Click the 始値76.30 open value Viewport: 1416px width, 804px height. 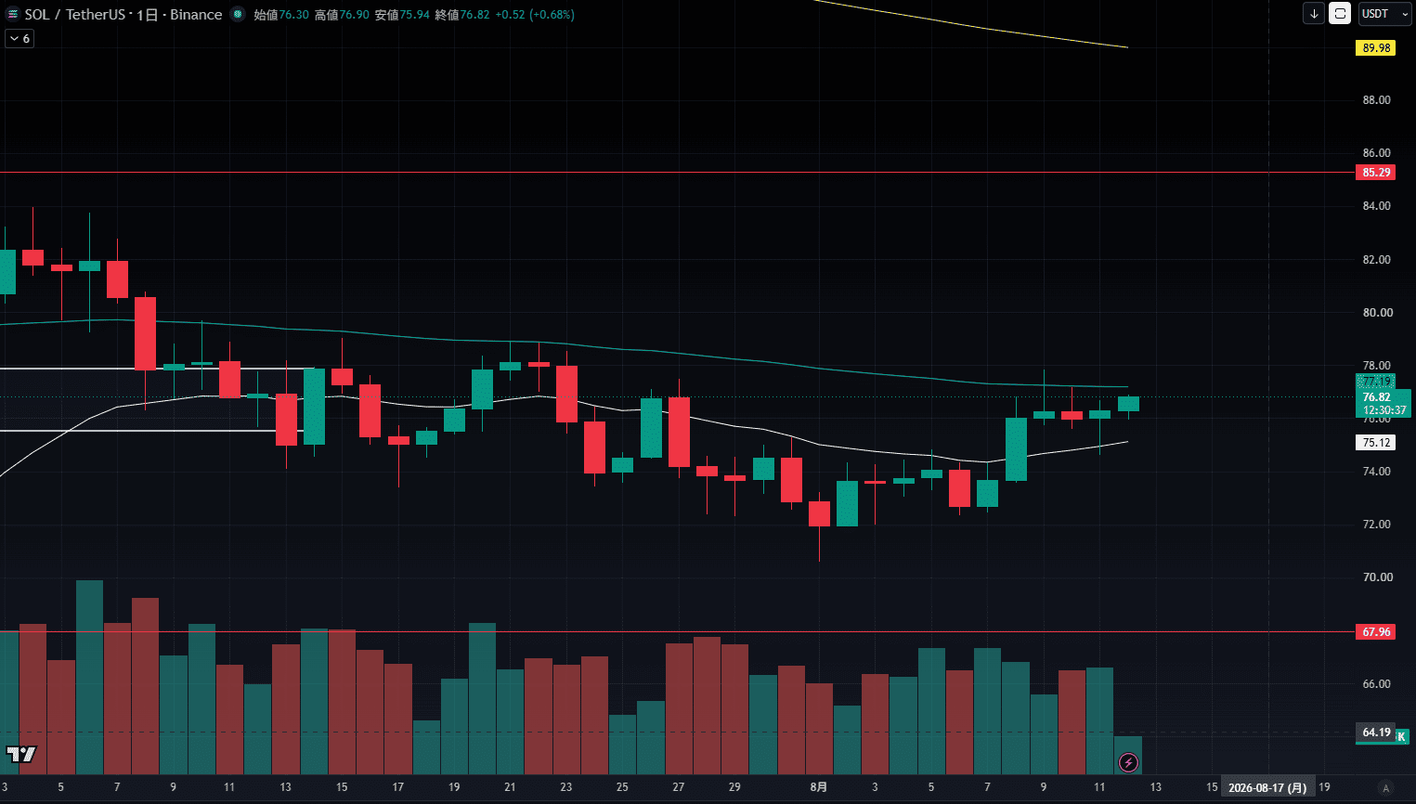[281, 15]
